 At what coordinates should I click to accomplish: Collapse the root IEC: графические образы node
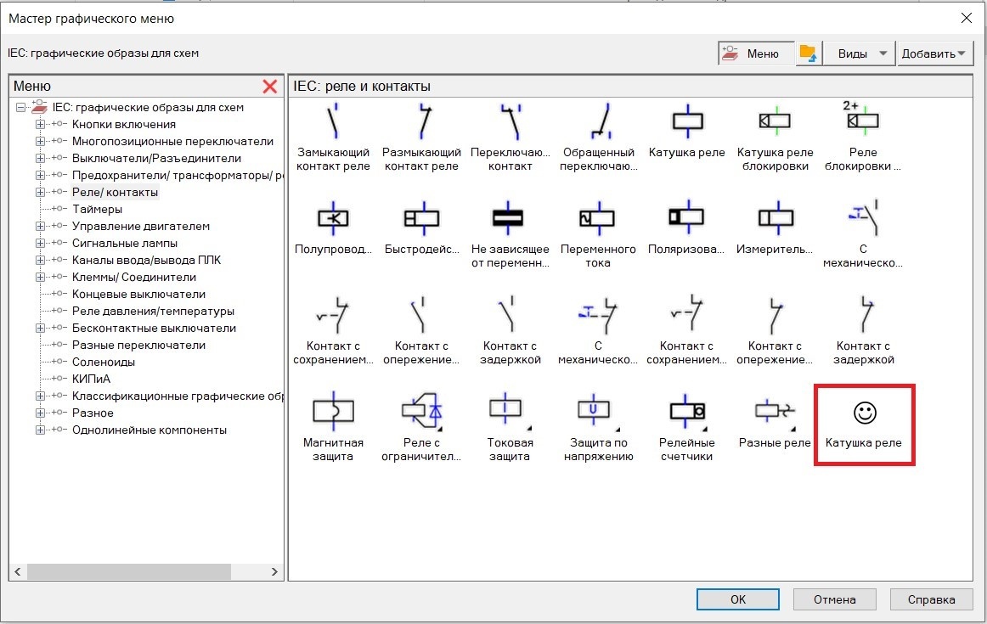point(20,108)
